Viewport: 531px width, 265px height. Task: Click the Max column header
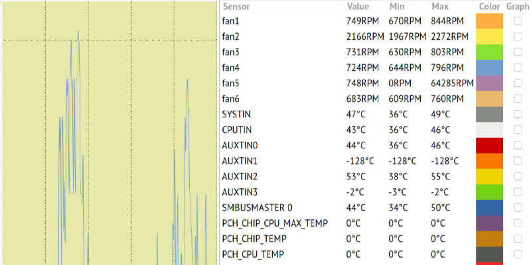pyautogui.click(x=440, y=6)
